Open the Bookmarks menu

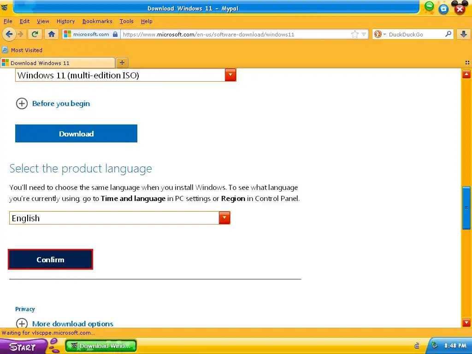pyautogui.click(x=97, y=21)
